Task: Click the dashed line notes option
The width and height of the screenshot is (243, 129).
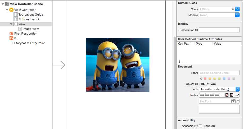Action: 222,95
